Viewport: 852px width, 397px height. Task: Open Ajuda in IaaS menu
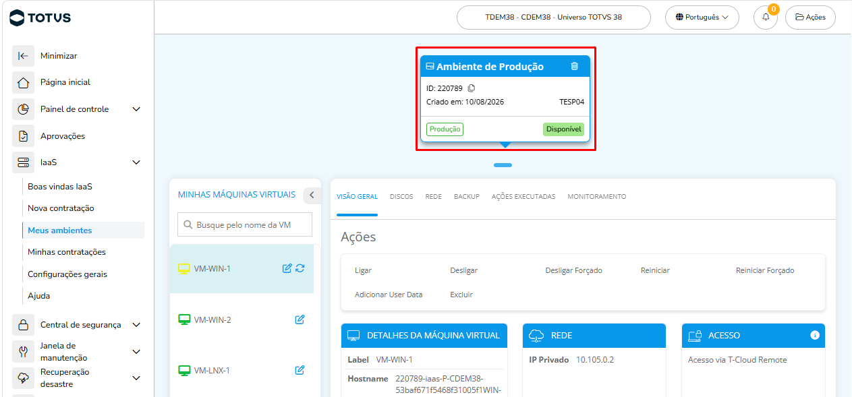click(x=39, y=296)
